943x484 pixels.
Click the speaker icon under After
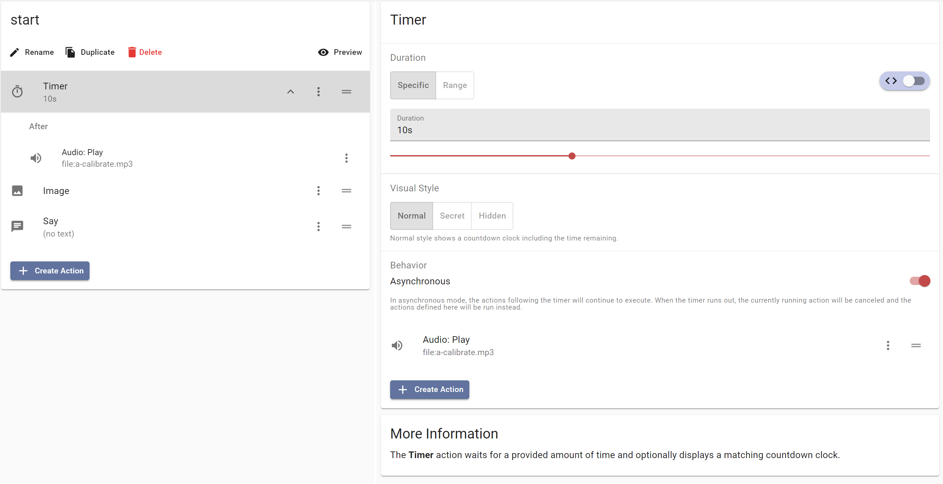tap(36, 158)
